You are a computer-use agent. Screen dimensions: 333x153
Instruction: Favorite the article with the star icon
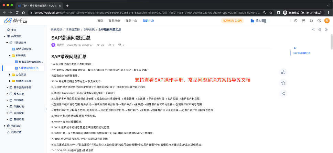283,83
